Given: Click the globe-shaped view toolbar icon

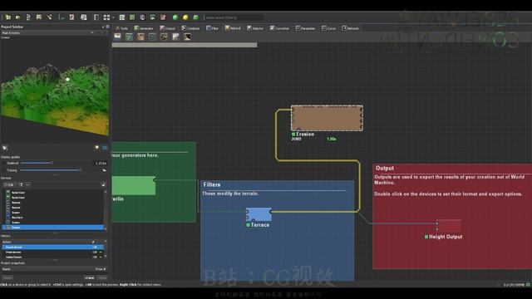Looking at the screenshot, I should click(142, 17).
